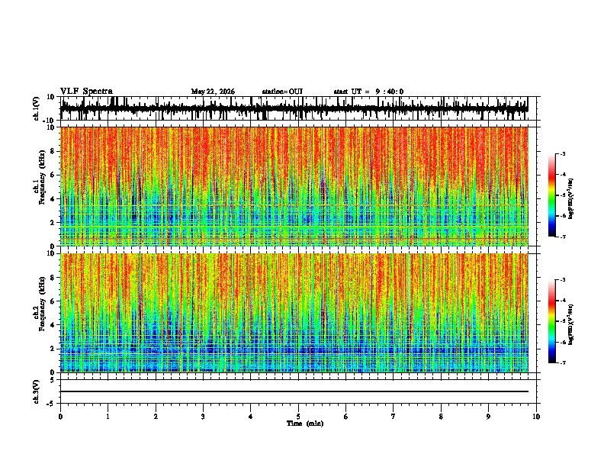The image size is (604, 467).
Task: Click the ch.1 voltage waveform trace
Action: (x=294, y=108)
